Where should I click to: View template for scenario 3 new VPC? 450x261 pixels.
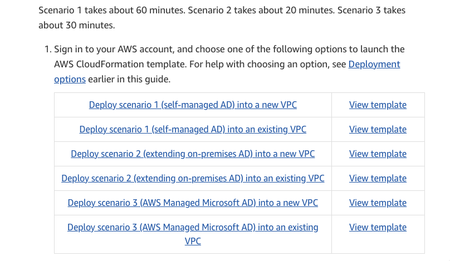pos(378,203)
